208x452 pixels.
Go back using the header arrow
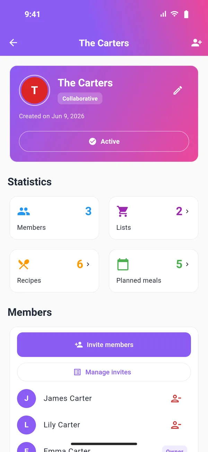pyautogui.click(x=13, y=43)
